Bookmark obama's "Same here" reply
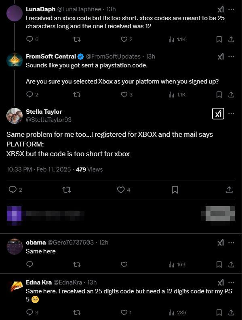Screen dimensions: 242x320 coord(219,265)
